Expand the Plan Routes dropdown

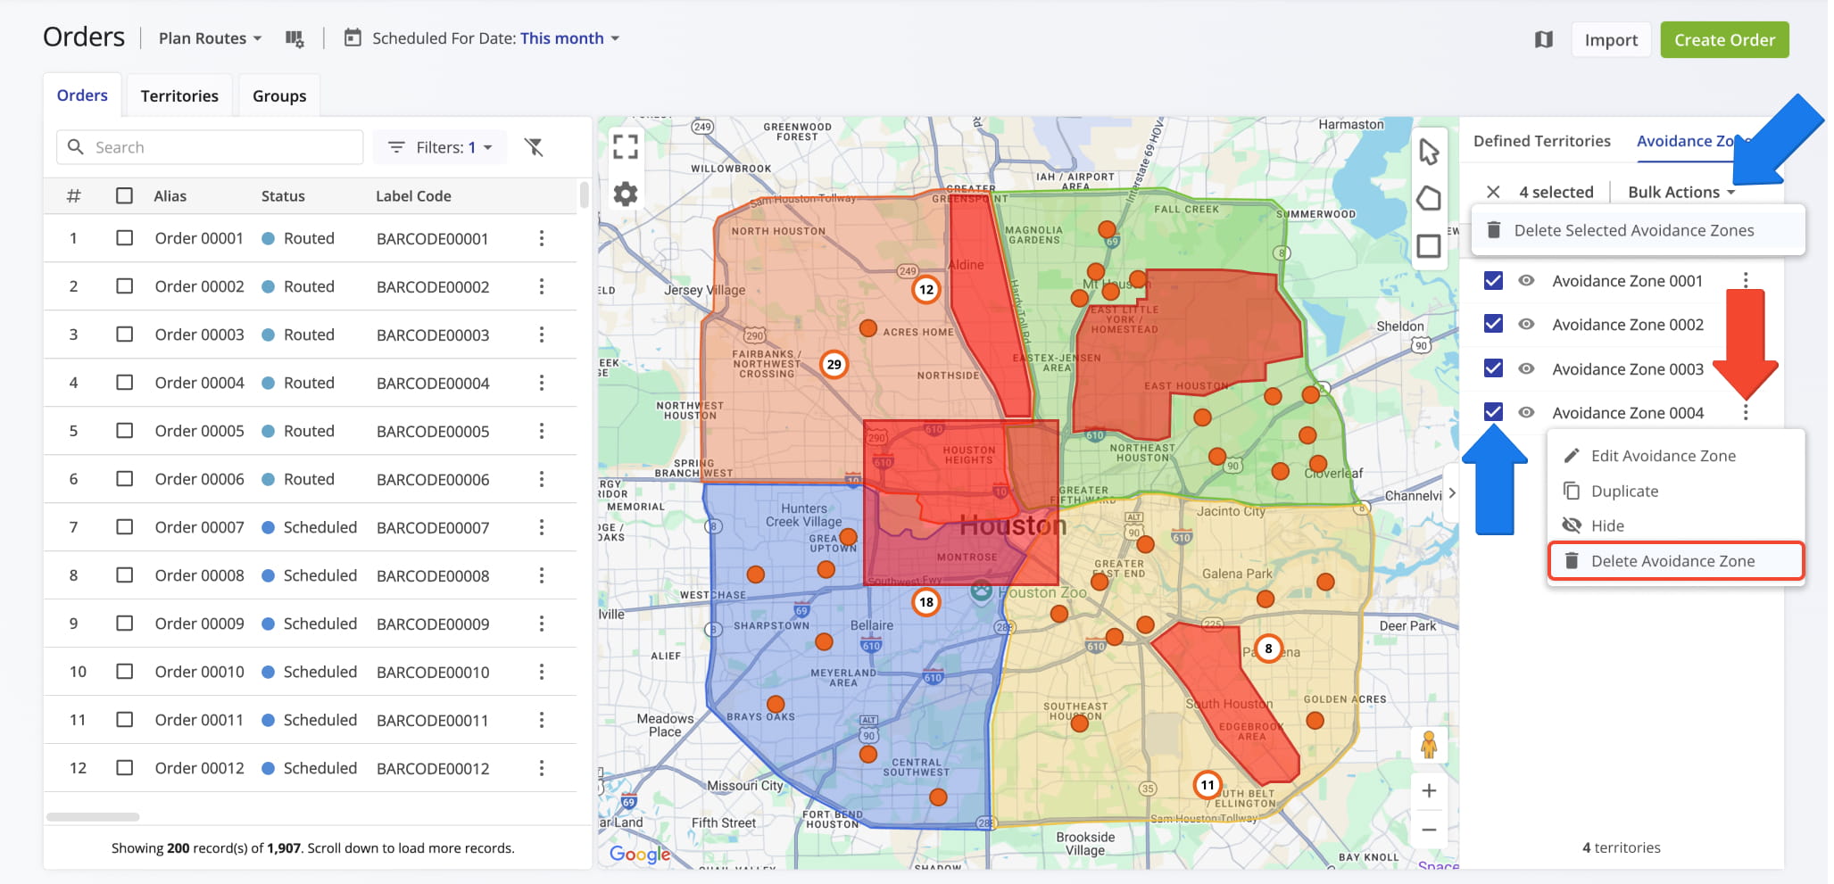(x=210, y=38)
